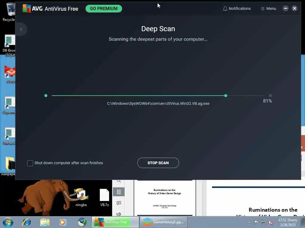305x228 pixels.
Task: Open AVG Notifications
Action: [237, 9]
